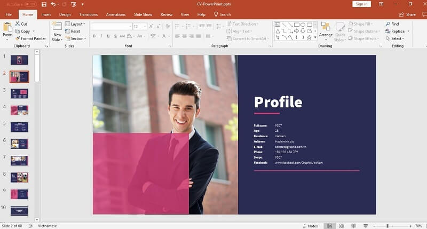Toggle Bold formatting

pos(94,36)
